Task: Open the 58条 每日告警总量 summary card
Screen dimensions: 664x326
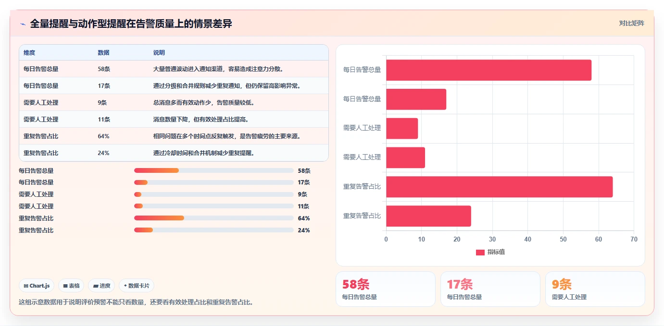Action: 385,289
